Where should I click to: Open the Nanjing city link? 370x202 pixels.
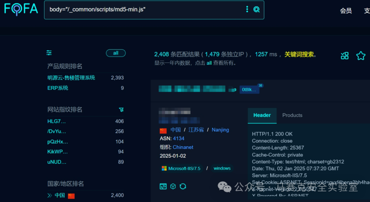(x=220, y=130)
